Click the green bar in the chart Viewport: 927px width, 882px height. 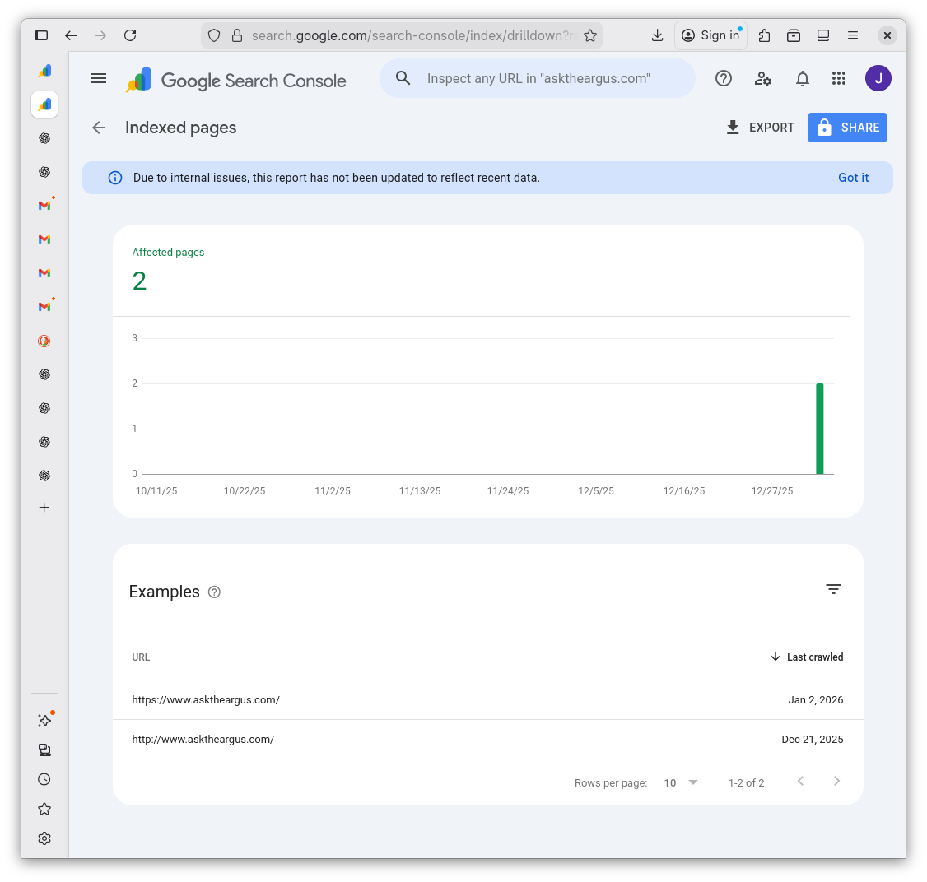pos(820,428)
